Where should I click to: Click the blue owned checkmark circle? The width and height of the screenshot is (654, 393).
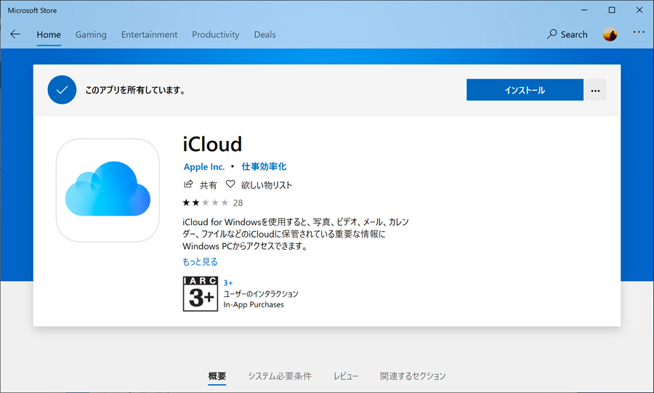click(62, 90)
